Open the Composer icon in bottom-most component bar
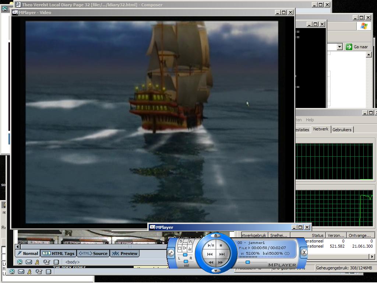The height and width of the screenshot is (283, 377). [38, 272]
